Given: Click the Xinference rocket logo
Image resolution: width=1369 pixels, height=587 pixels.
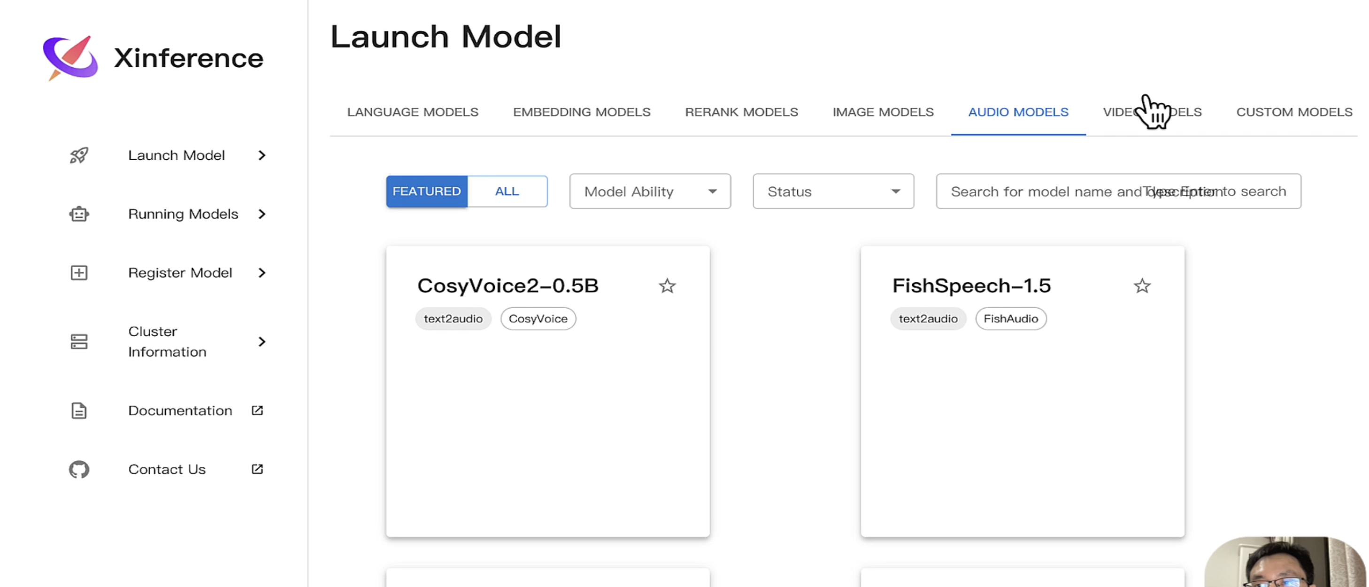Looking at the screenshot, I should [x=71, y=57].
